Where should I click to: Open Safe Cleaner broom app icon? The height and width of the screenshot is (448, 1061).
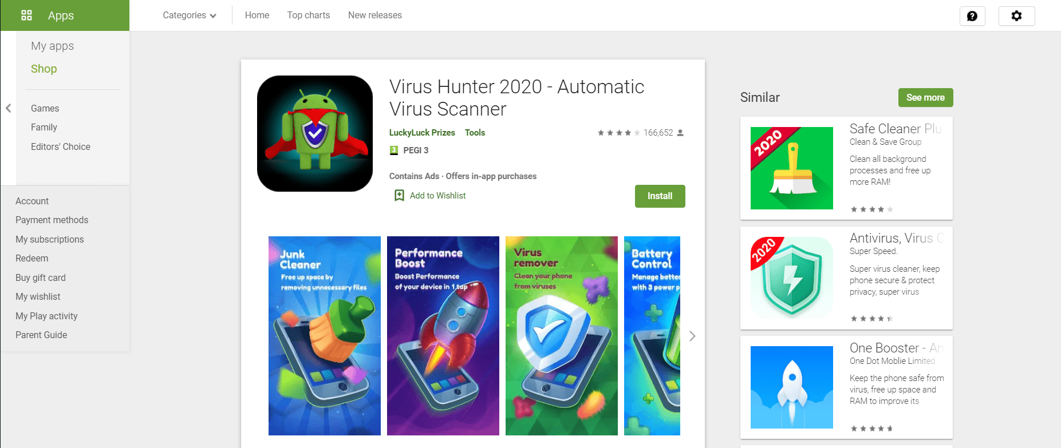(792, 168)
